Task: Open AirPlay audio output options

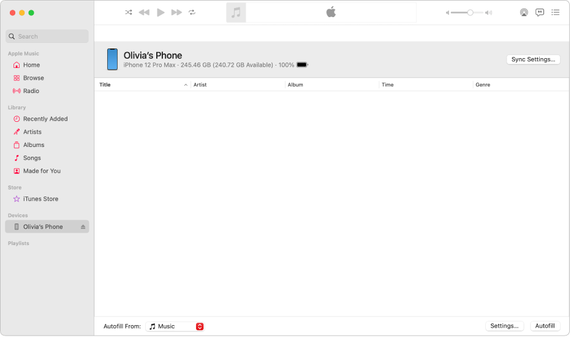Action: pyautogui.click(x=524, y=12)
